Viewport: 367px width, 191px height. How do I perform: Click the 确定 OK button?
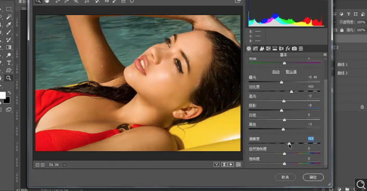[313, 177]
